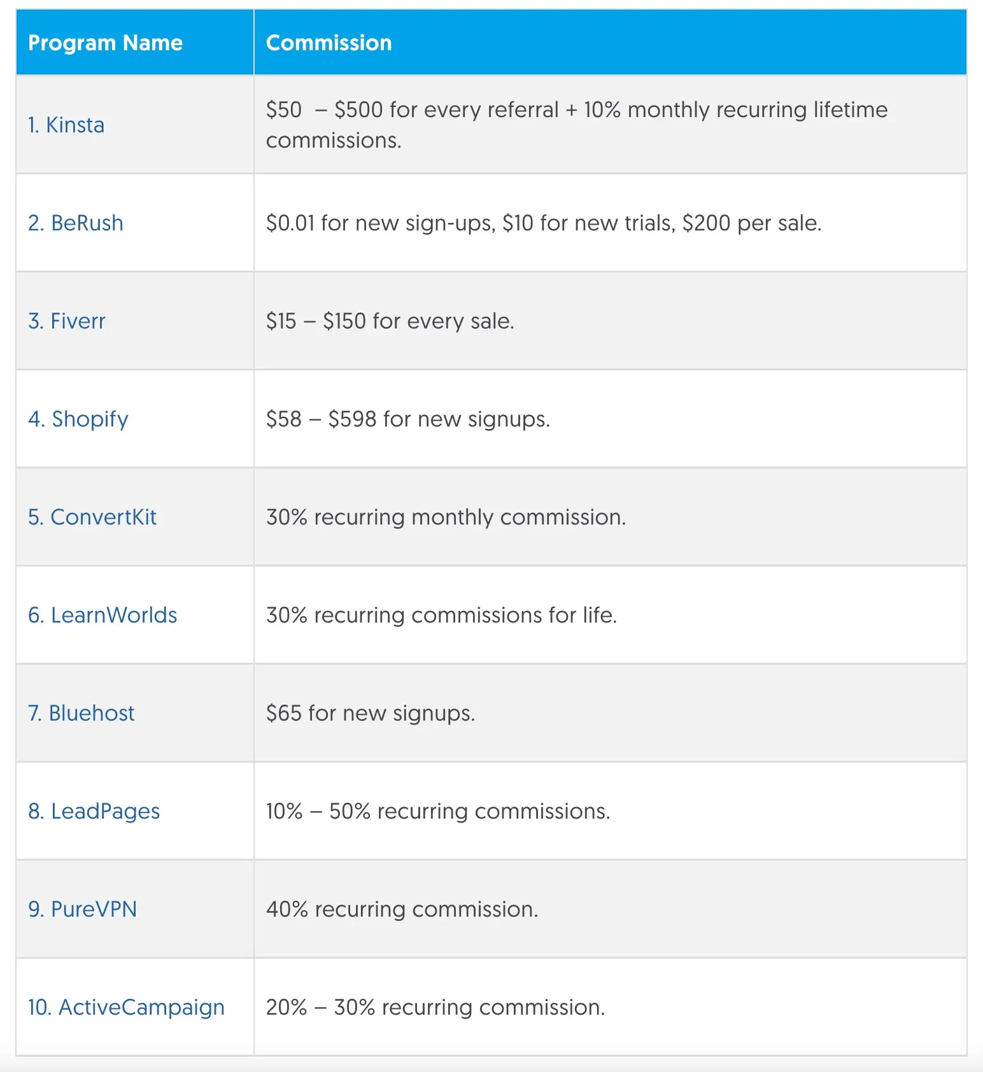Screen dimensions: 983x1072
Task: Open the ConvertKit link
Action: pos(92,517)
